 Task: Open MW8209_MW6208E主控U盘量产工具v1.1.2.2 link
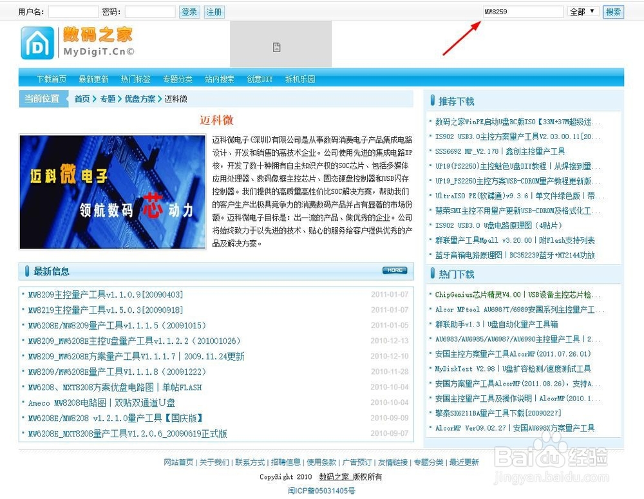click(135, 341)
